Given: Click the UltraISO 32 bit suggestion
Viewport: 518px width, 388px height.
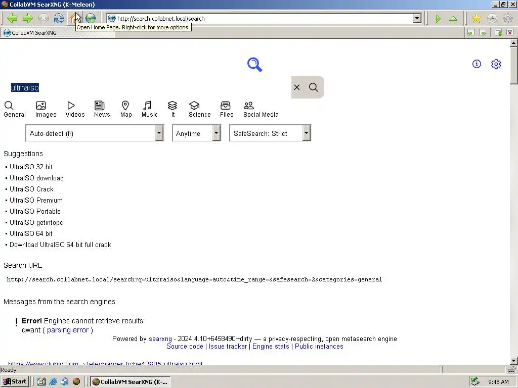Looking at the screenshot, I should 31,167.
